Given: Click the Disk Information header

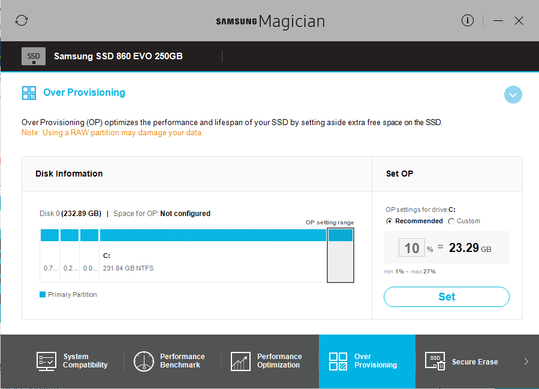Looking at the screenshot, I should [x=69, y=174].
